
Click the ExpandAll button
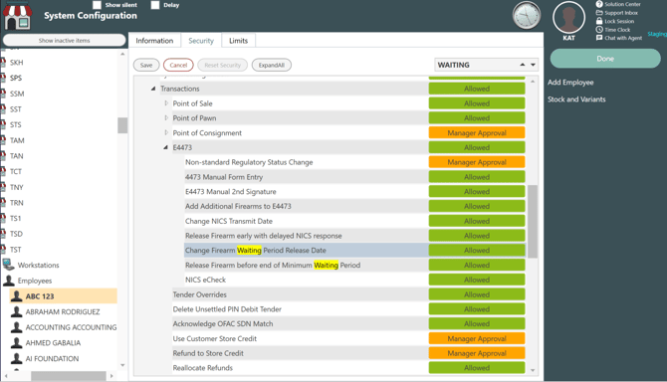pyautogui.click(x=272, y=65)
